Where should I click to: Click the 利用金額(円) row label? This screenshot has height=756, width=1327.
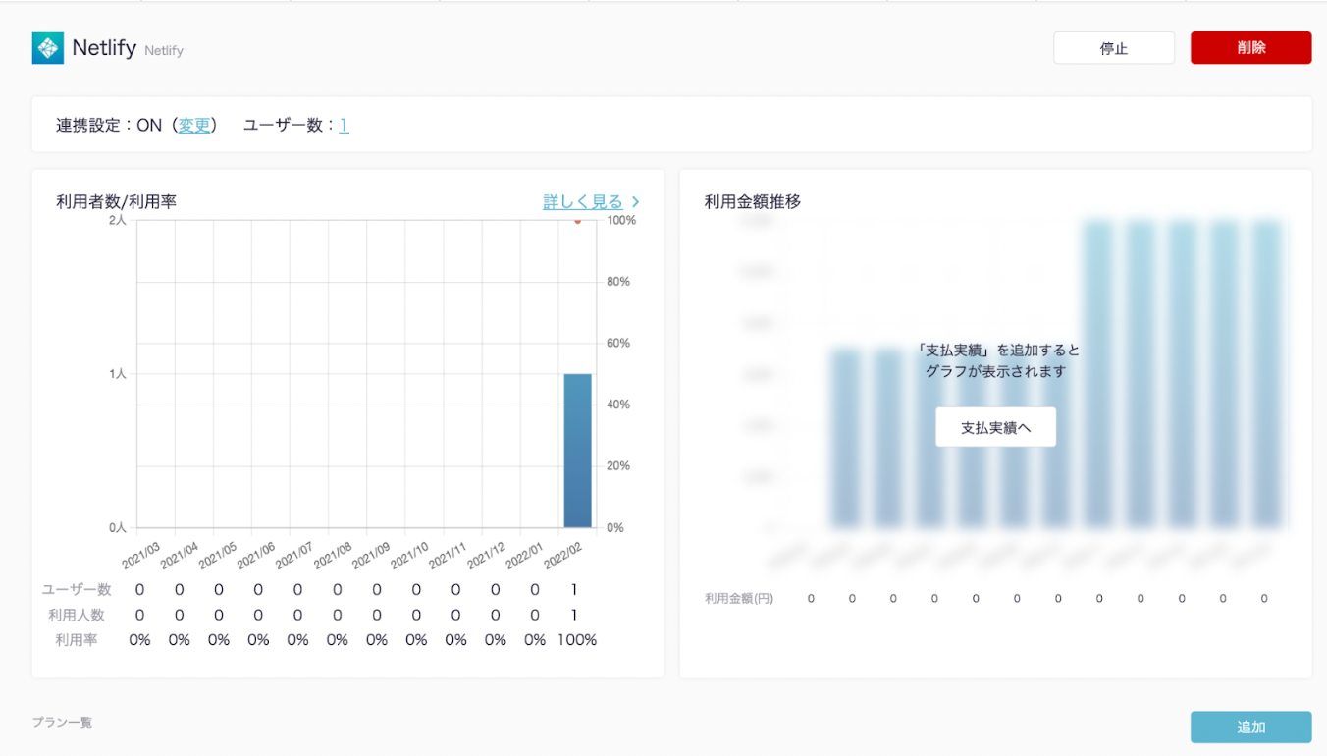pos(738,598)
